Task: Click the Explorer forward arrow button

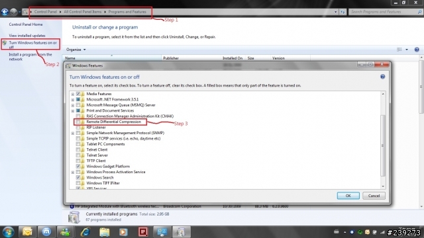Action: click(x=13, y=12)
